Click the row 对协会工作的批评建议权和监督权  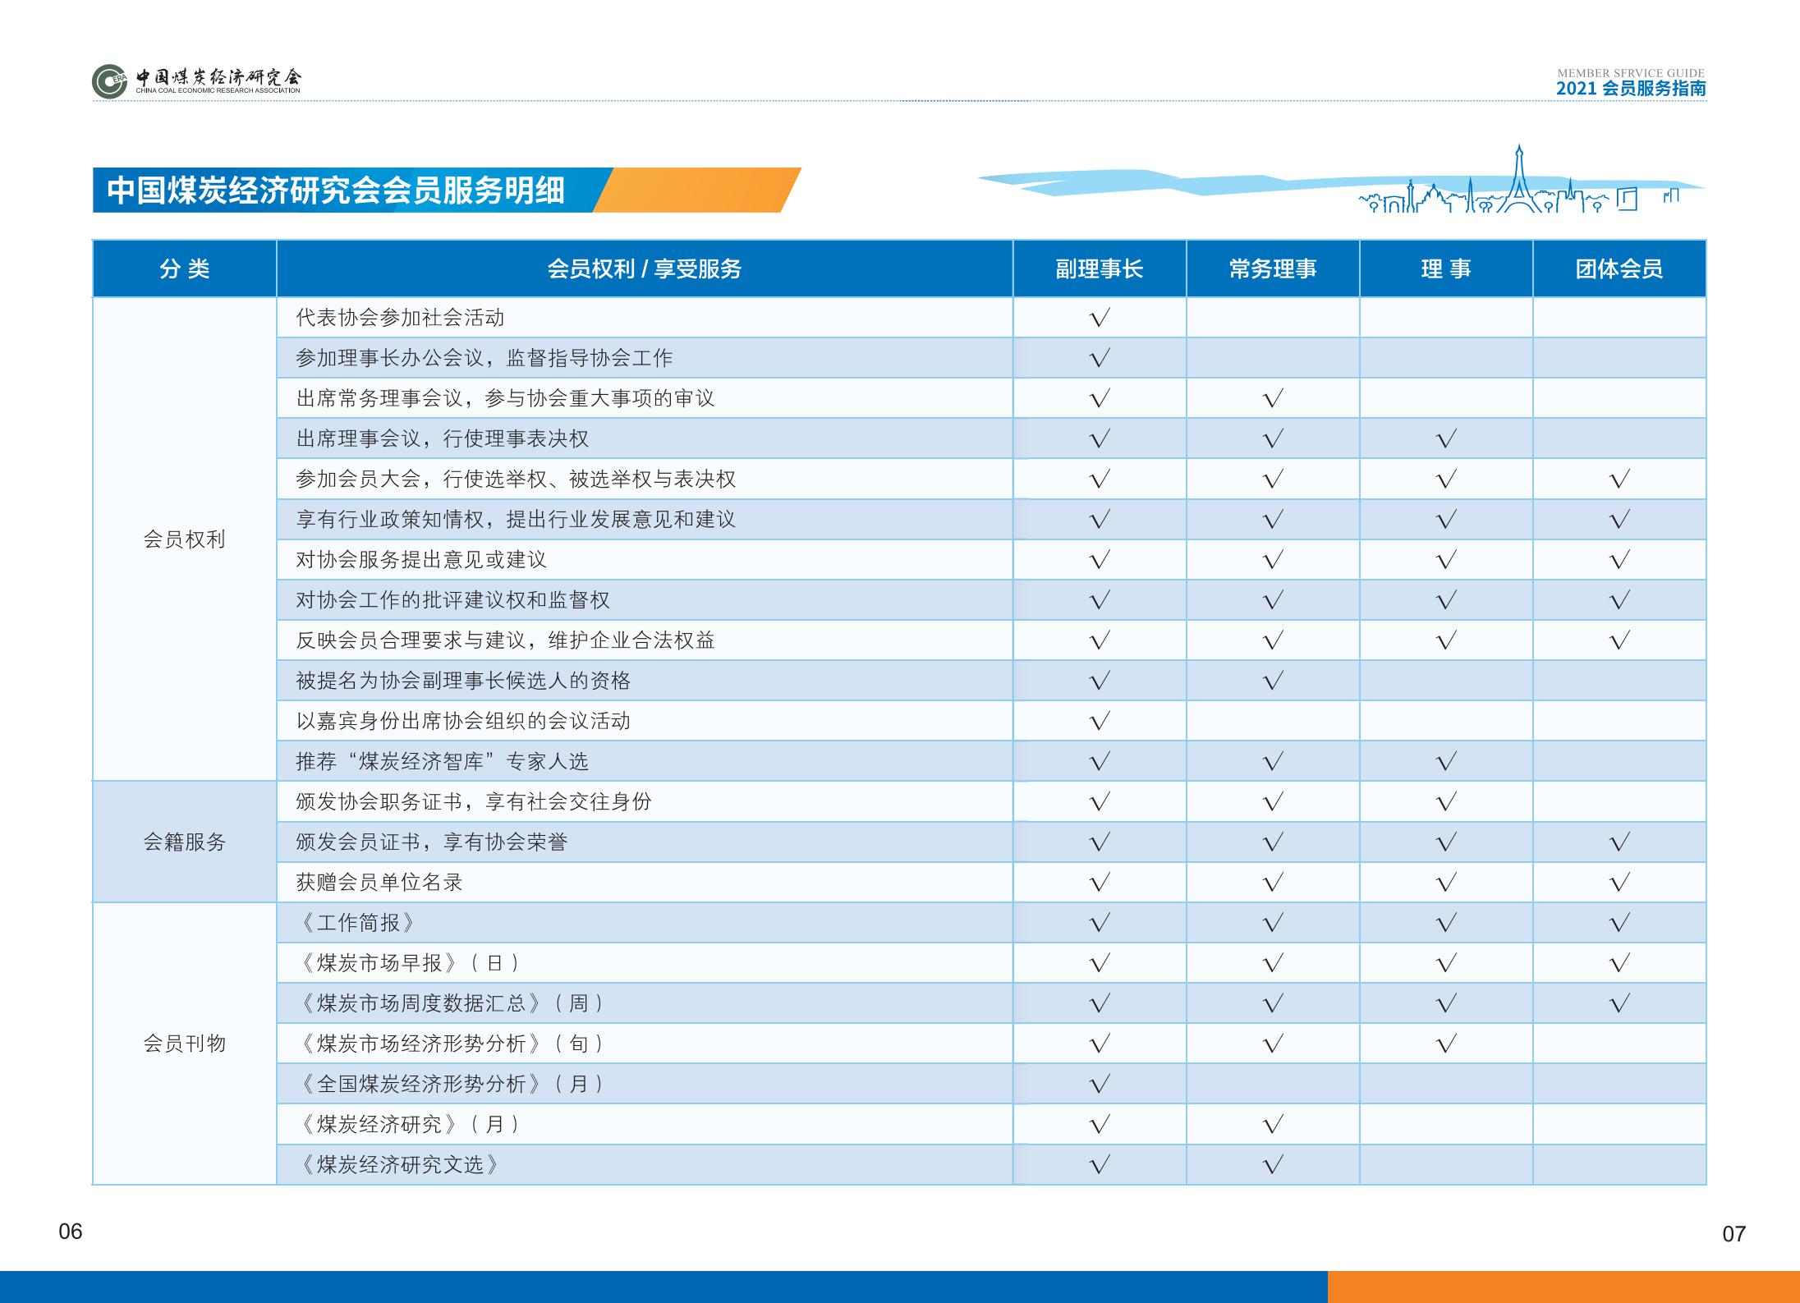point(991,599)
